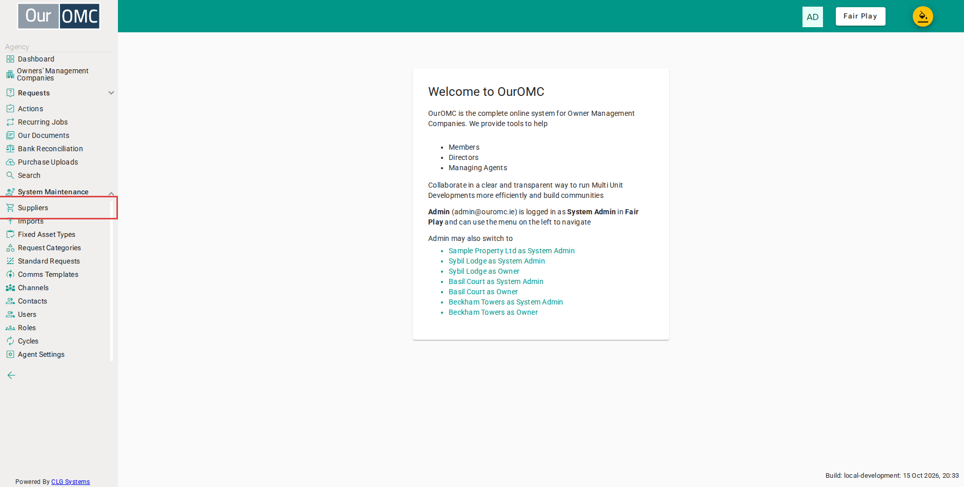Switch to Beckham Towers as Owner

click(493, 312)
